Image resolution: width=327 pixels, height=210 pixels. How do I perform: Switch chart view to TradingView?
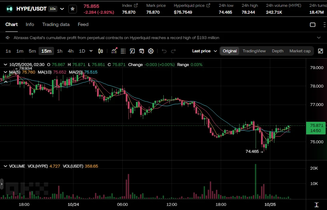coord(254,51)
